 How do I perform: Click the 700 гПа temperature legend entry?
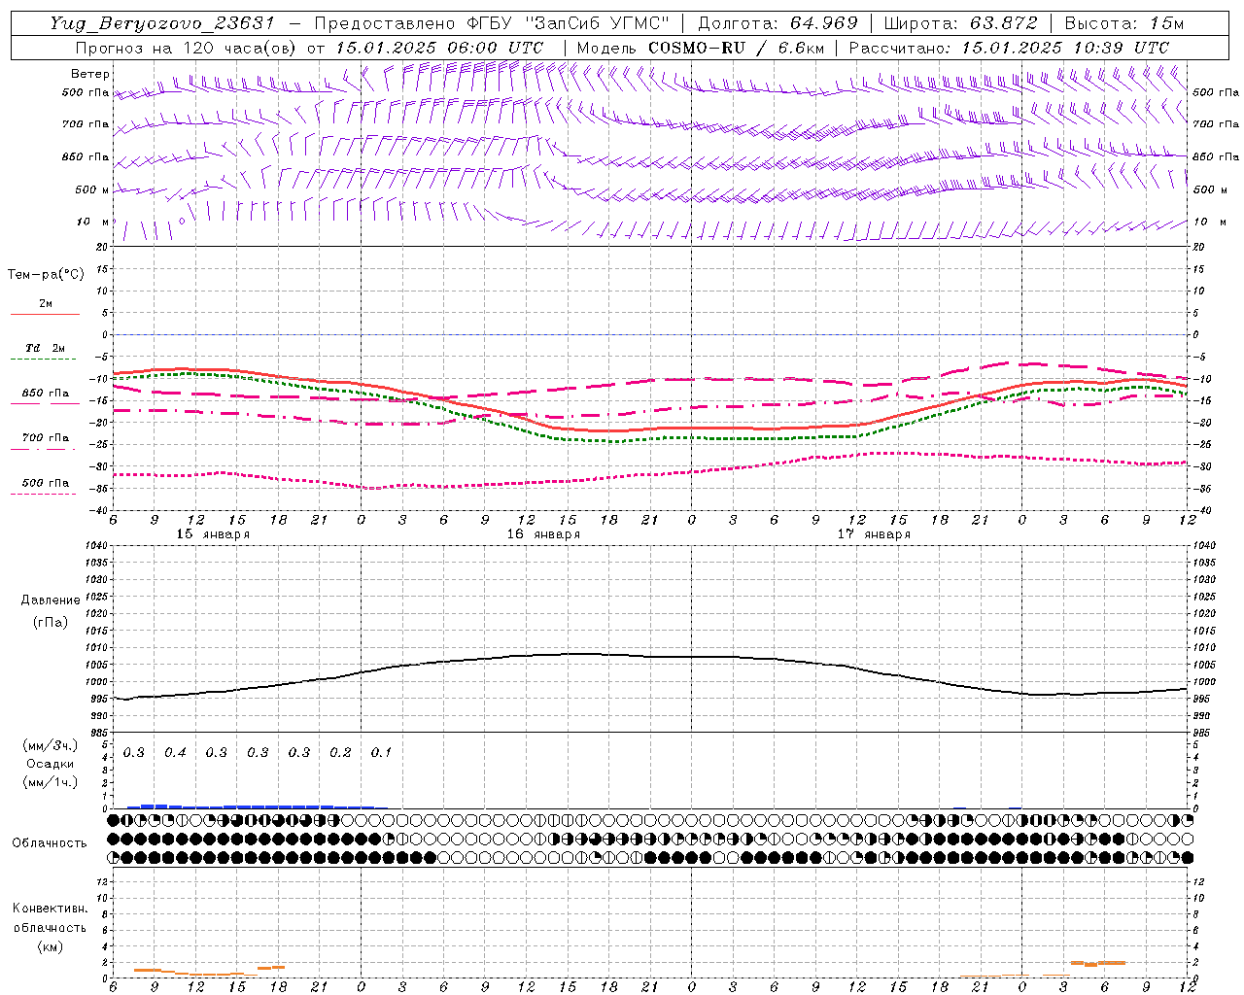click(46, 438)
